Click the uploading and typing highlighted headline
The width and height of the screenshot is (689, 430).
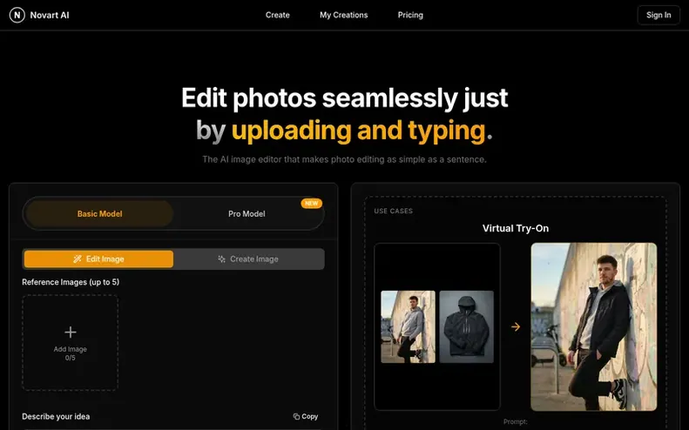pos(359,131)
